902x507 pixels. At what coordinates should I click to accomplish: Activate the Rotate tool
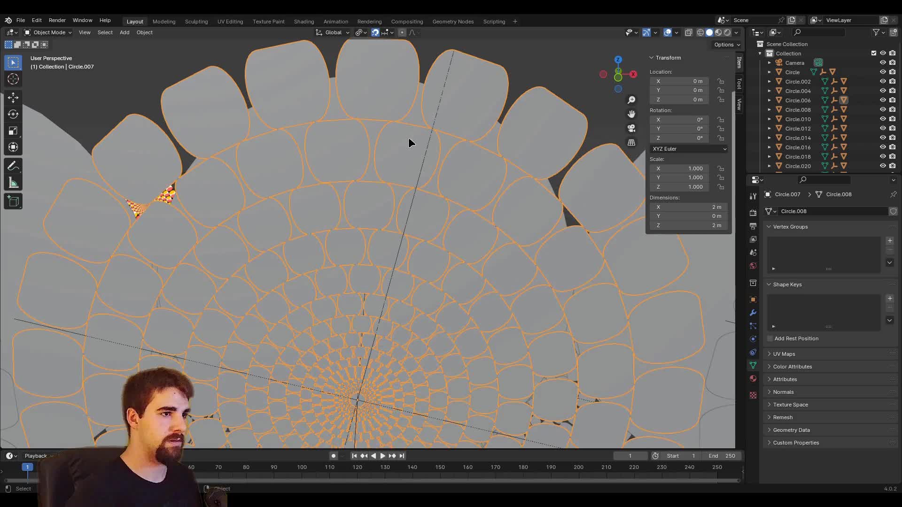[13, 114]
